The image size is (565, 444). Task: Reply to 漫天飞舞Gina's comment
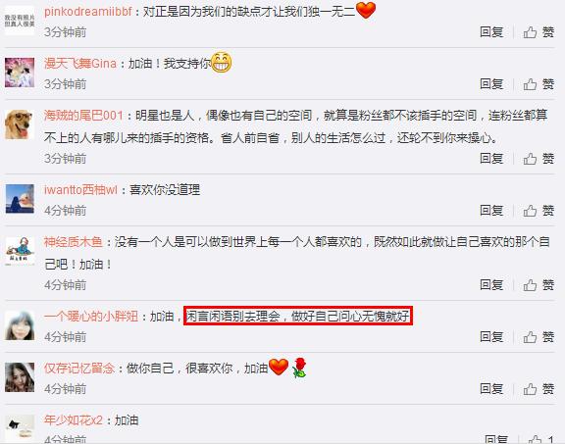point(491,84)
